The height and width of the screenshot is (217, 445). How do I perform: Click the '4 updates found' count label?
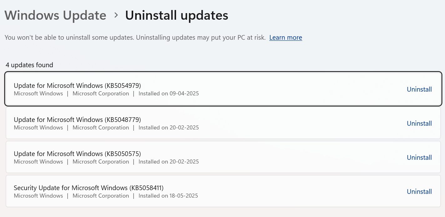(x=29, y=65)
